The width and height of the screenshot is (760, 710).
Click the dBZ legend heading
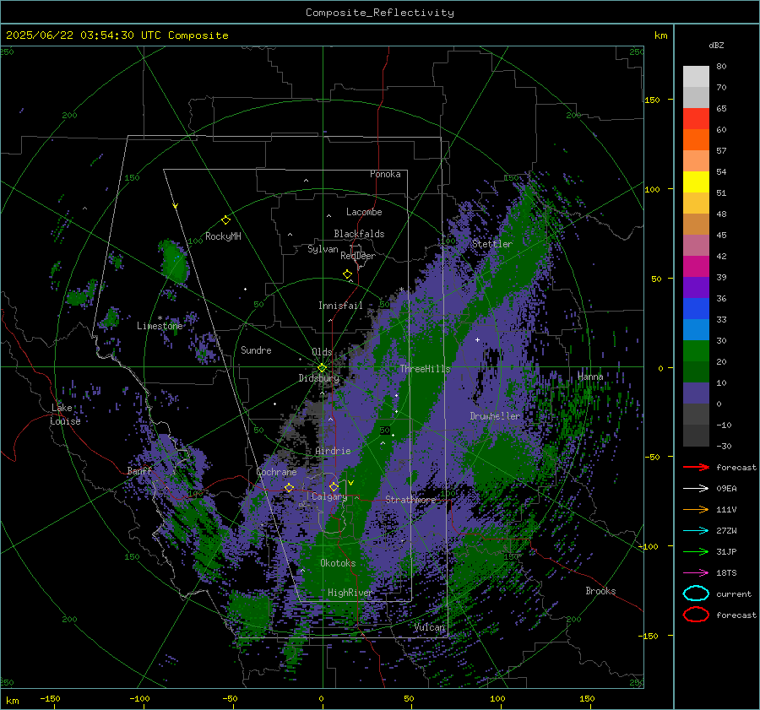pyautogui.click(x=716, y=46)
